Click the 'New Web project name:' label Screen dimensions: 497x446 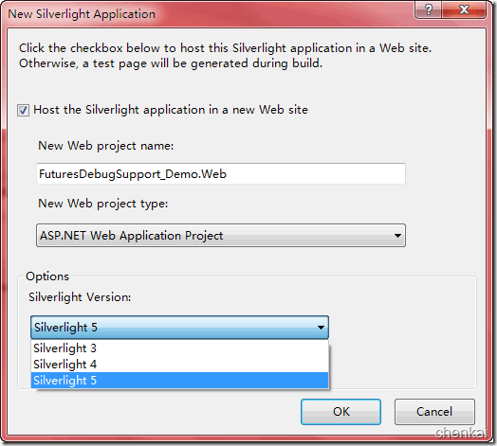pyautogui.click(x=106, y=146)
